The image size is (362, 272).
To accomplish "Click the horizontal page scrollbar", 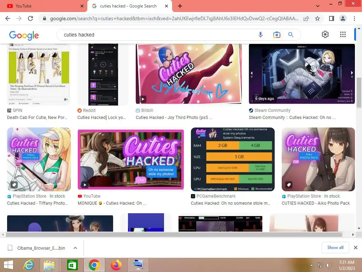I will tap(174, 234).
